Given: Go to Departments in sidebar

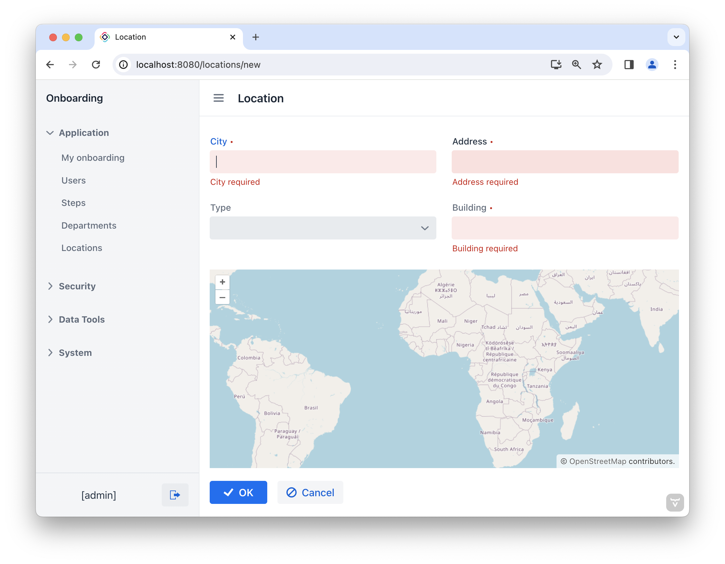Looking at the screenshot, I should coord(89,225).
